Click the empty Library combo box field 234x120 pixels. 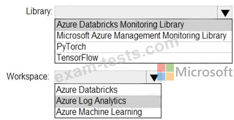[x=136, y=13]
